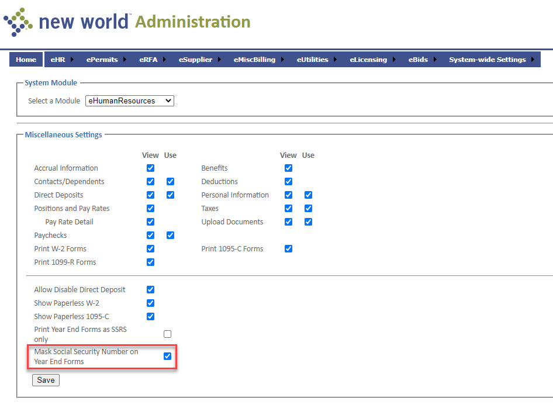Screen dimensions: 553x405
Task: Toggle Direct Deposits View checkbox
Action: pos(150,195)
